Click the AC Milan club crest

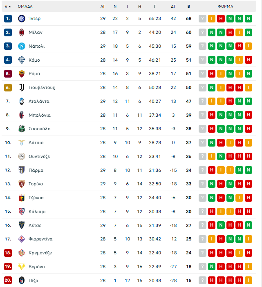(22, 32)
